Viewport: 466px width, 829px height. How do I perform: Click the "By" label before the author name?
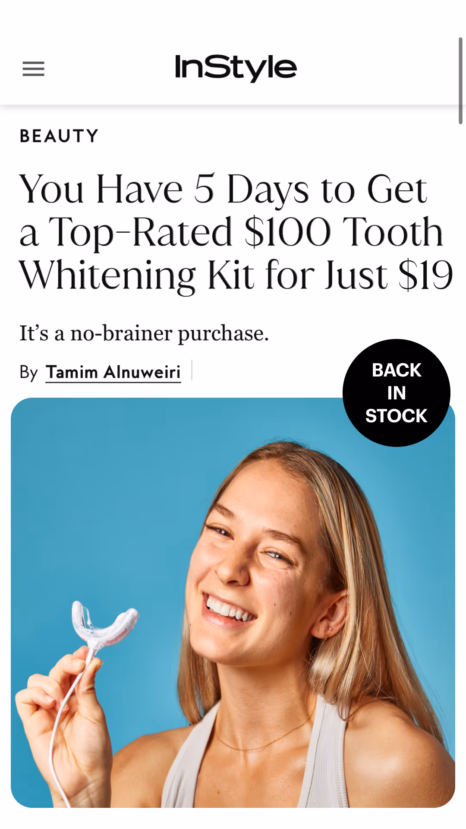(29, 372)
